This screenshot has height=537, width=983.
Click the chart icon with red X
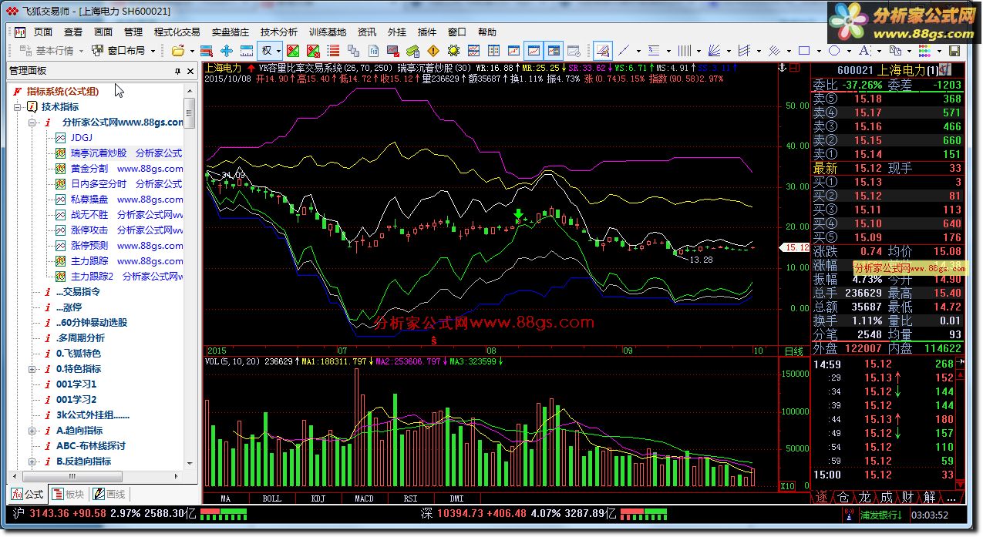313,51
